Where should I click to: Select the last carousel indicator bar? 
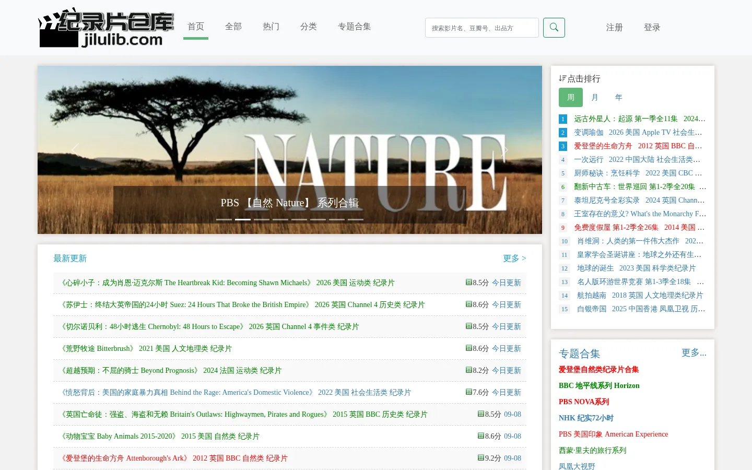coord(356,219)
